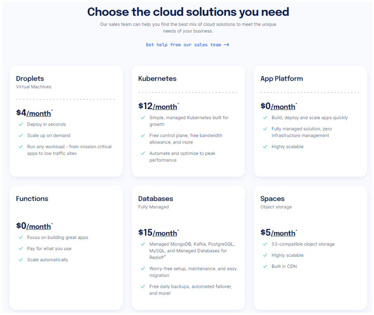Click checkmark beside Spaces 'Highly scalable'

[265, 255]
